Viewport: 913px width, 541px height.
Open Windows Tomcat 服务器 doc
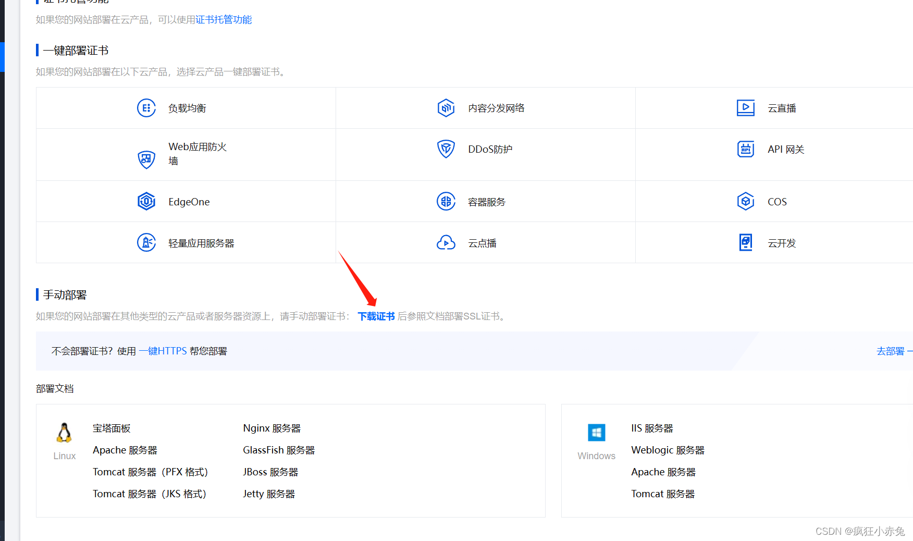click(663, 494)
